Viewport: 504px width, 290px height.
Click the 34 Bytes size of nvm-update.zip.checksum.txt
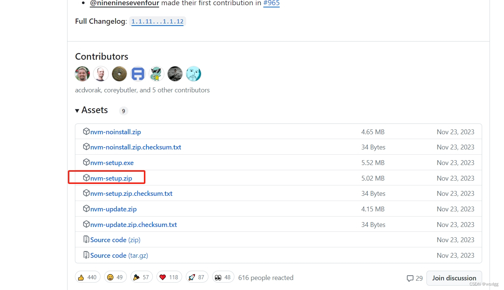[x=373, y=225]
